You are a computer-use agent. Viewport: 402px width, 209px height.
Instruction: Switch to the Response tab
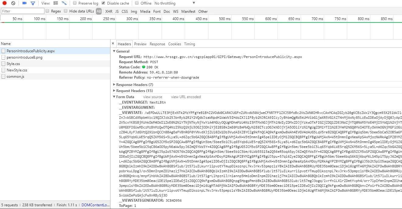[x=157, y=44]
